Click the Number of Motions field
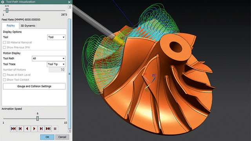Viewport: 251px width, 141px height. [57, 70]
